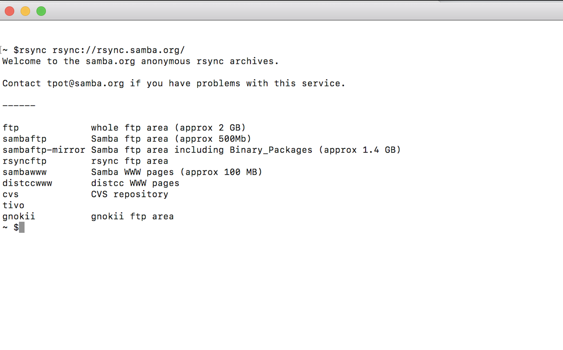Click the 'Welcome' word in the greeting line

(22, 62)
